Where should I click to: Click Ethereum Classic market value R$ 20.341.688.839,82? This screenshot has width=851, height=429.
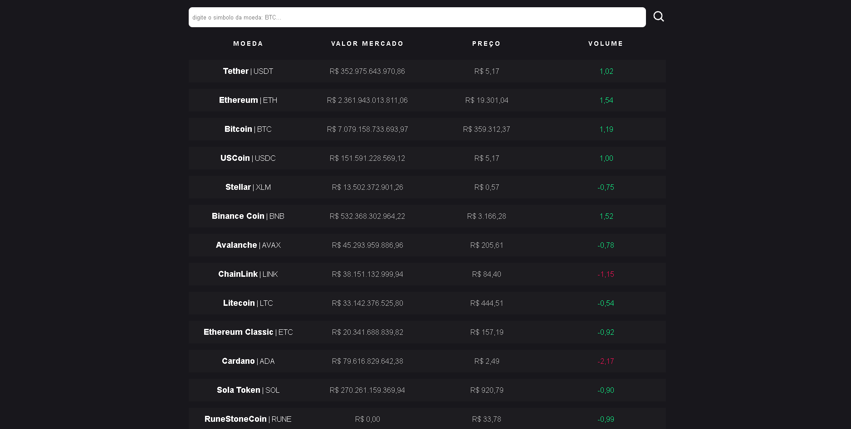(367, 332)
